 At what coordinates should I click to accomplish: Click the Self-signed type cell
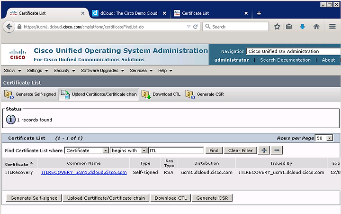(x=145, y=172)
